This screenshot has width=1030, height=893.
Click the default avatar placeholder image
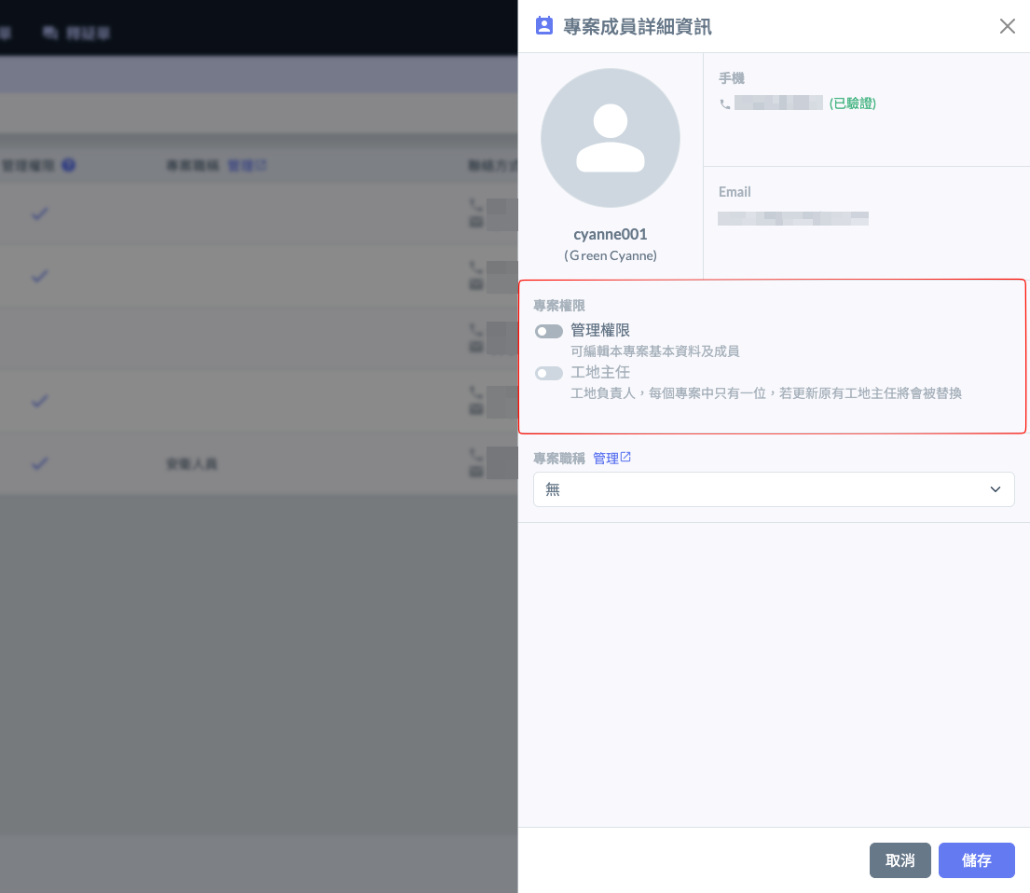pos(611,138)
